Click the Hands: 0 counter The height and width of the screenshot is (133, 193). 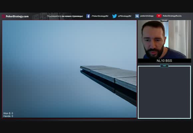point(8,116)
